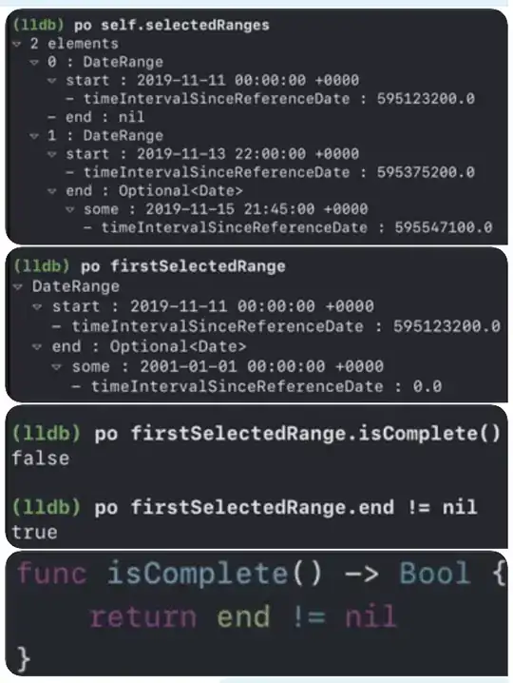This screenshot has width=513, height=683.
Task: Collapse 'end : Optional<Date>' triangle under element 1
Action: (x=52, y=191)
